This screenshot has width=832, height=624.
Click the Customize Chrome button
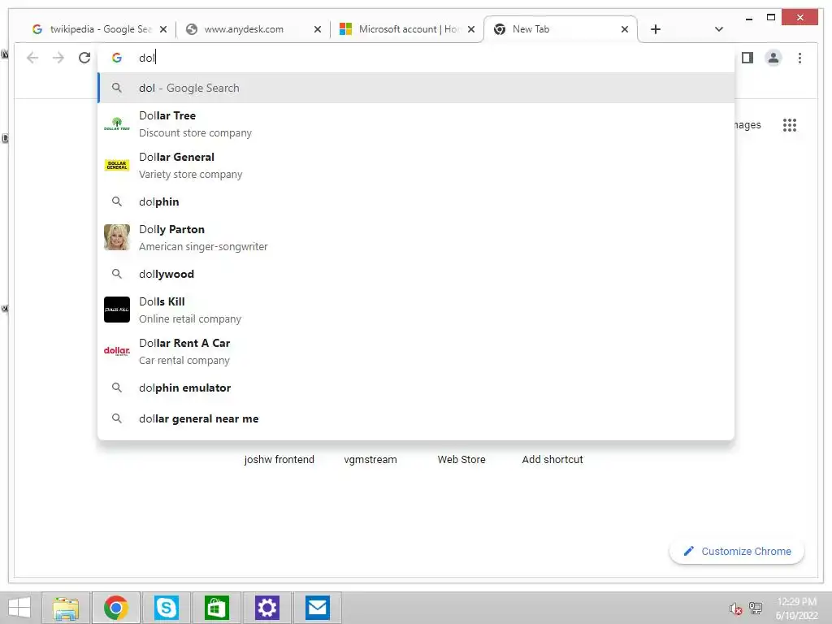[x=737, y=552]
